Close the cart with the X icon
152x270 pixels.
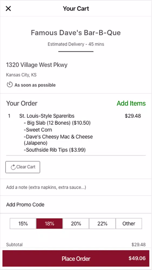click(x=8, y=8)
